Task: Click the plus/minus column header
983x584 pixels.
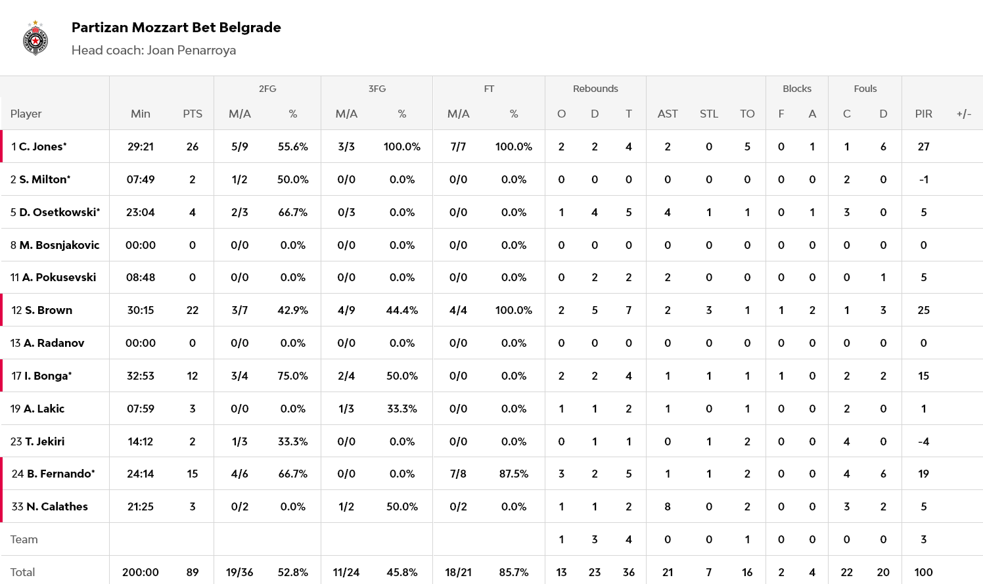Action: (x=963, y=114)
